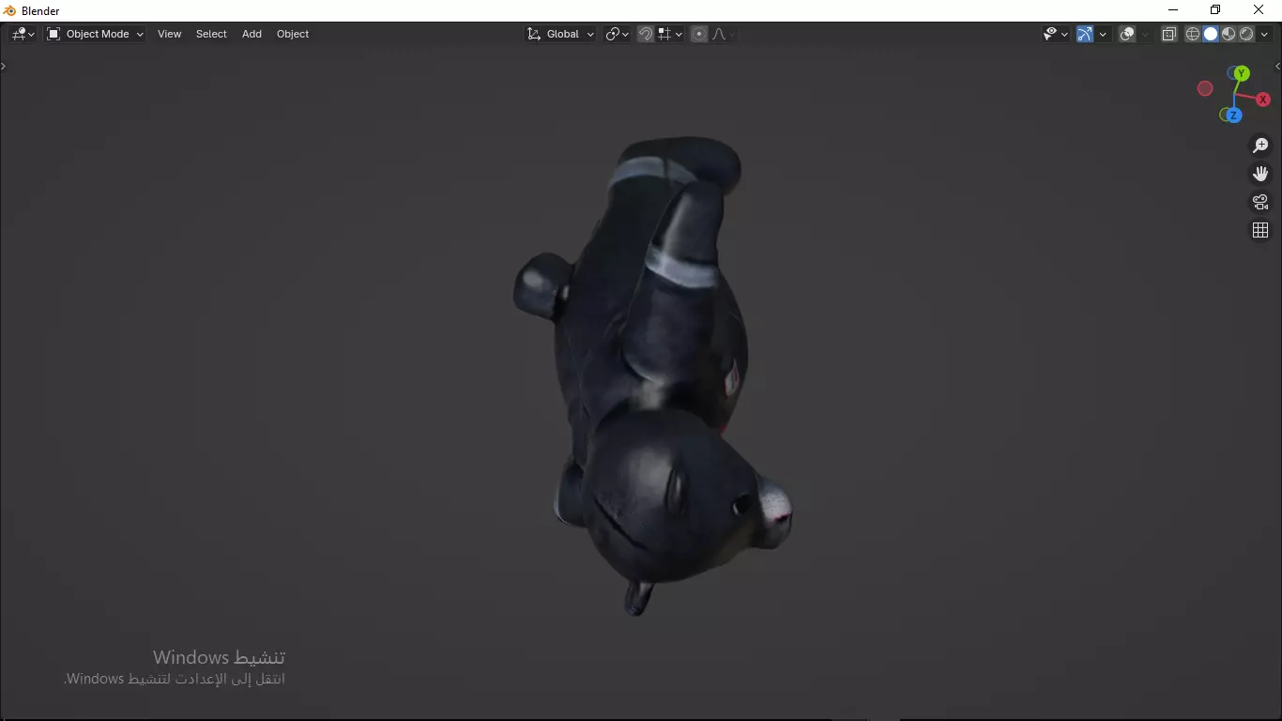Image resolution: width=1282 pixels, height=721 pixels.
Task: Switch to solid viewport shading
Action: pos(1211,34)
